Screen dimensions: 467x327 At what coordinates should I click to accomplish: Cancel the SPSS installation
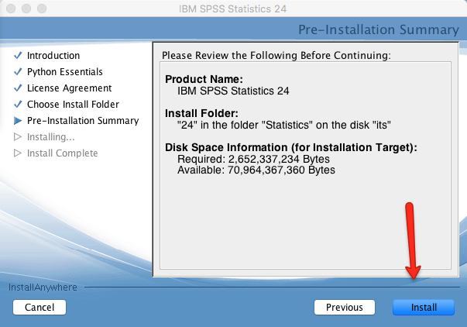[x=39, y=308]
